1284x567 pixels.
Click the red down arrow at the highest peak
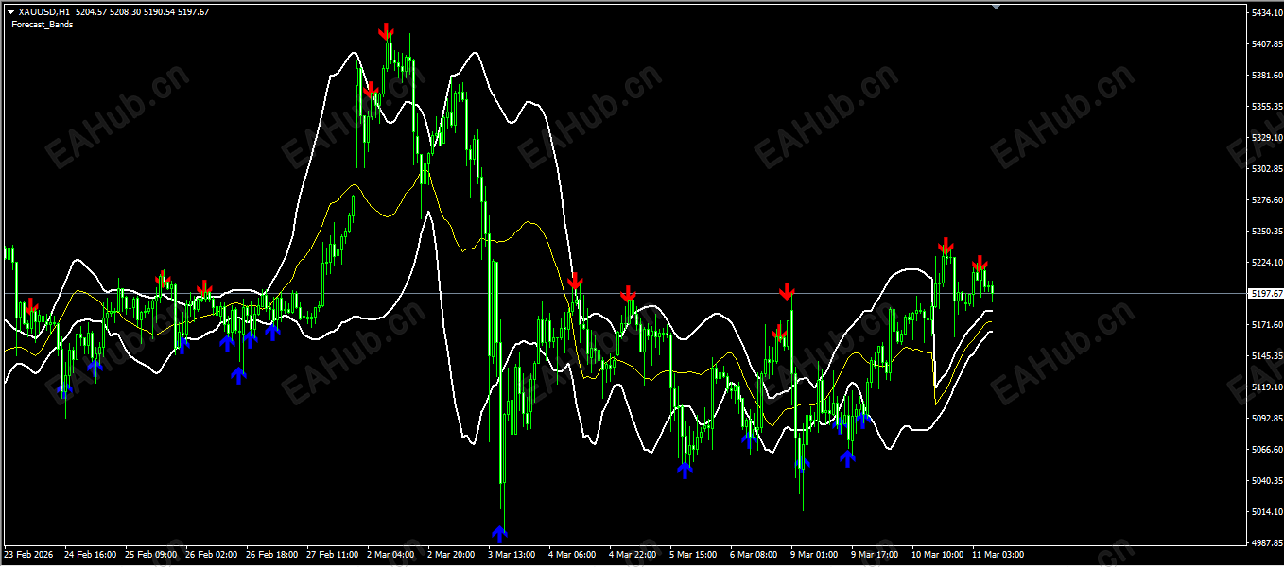[386, 33]
